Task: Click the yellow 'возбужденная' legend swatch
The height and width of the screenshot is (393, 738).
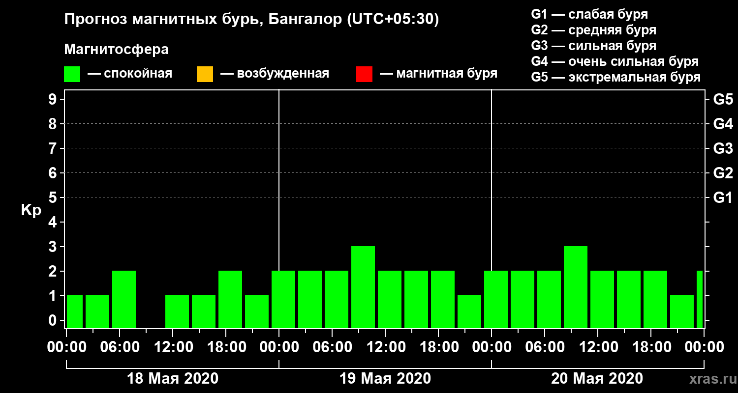Action: pos(205,74)
